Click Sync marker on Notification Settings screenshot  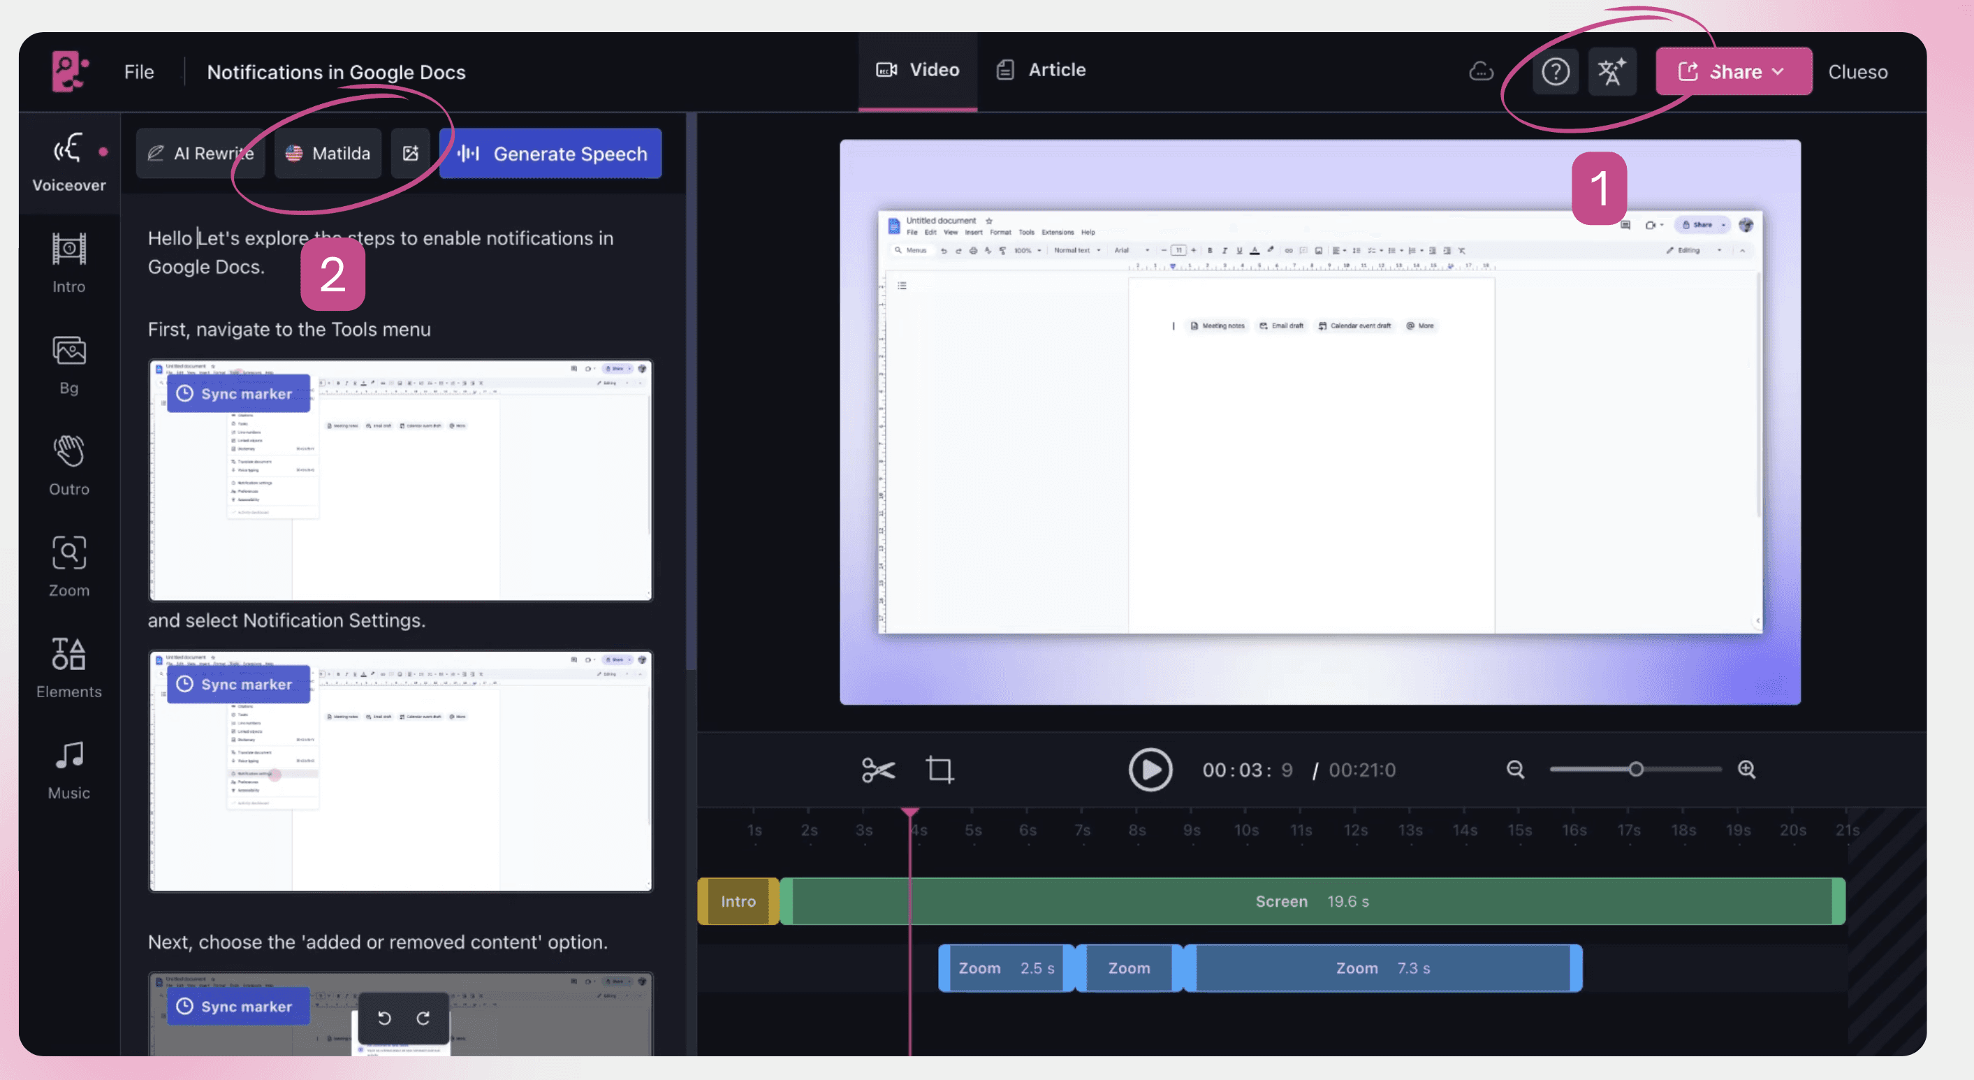click(x=238, y=684)
